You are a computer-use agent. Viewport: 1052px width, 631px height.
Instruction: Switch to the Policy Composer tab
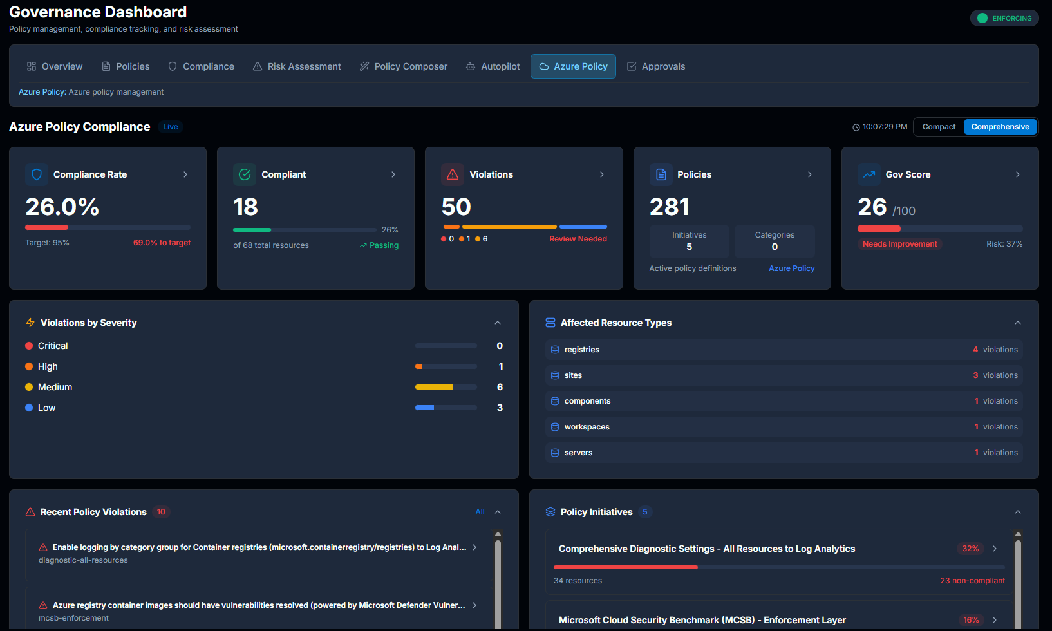[404, 66]
